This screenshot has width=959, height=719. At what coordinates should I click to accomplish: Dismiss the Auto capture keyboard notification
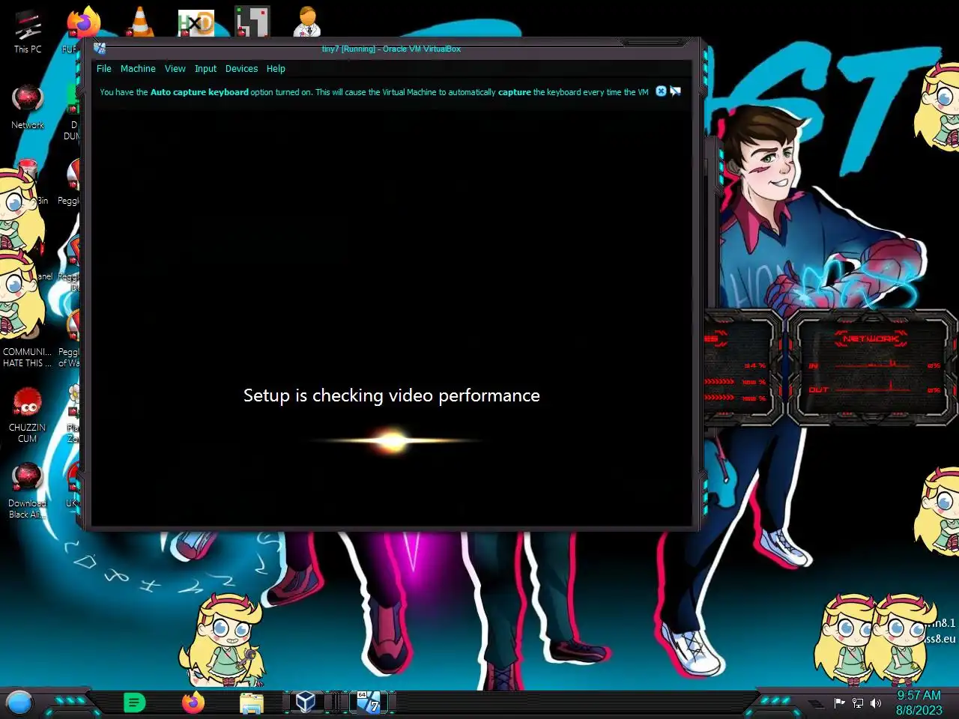(x=661, y=91)
